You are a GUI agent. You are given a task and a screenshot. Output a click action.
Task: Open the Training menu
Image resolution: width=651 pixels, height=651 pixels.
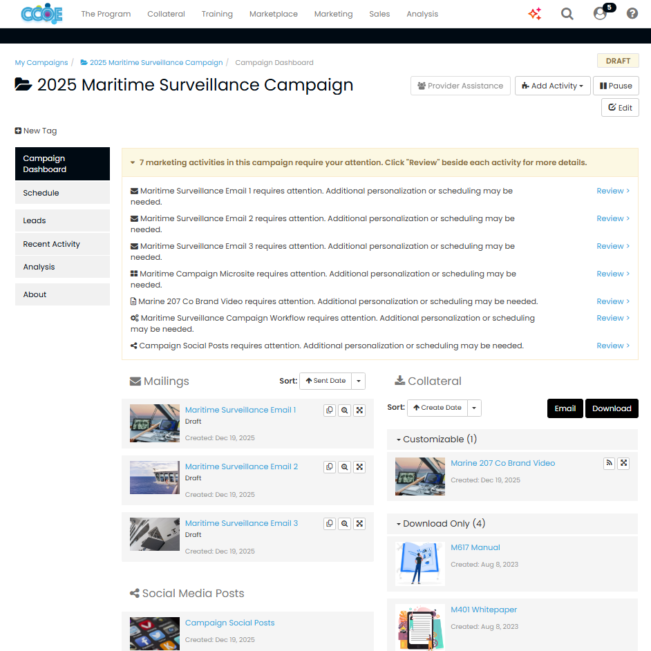pos(217,14)
